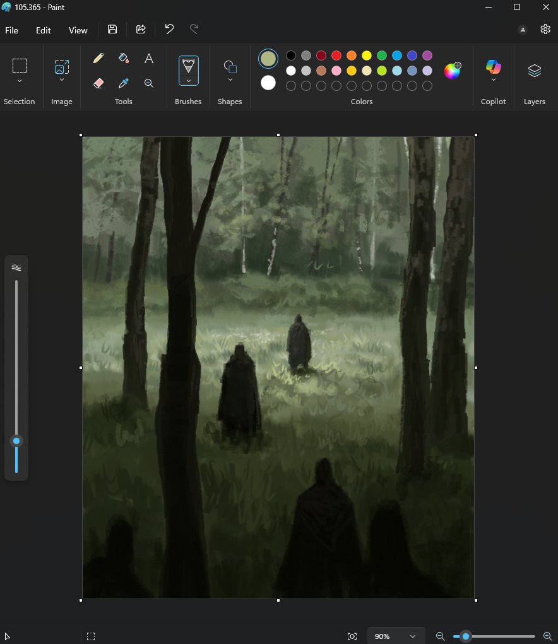Open the View menu
This screenshot has width=558, height=644.
(78, 30)
